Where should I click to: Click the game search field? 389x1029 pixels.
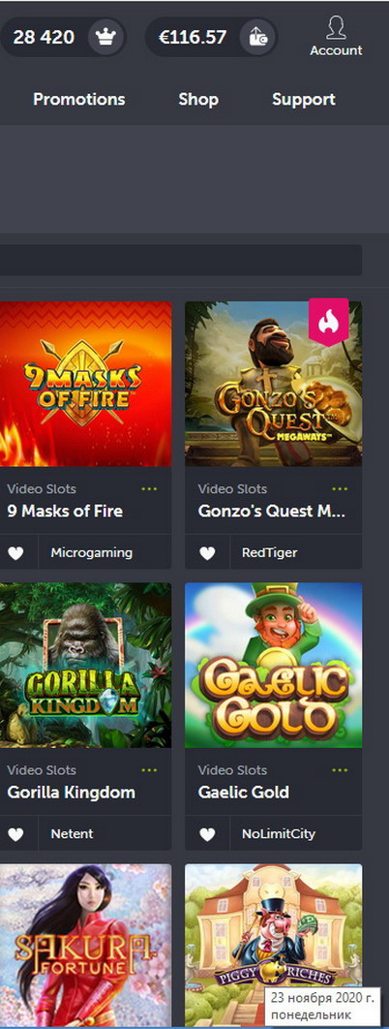tap(180, 261)
